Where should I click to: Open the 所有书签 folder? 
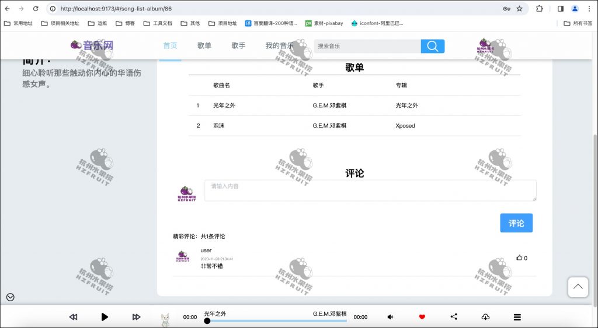tap(578, 23)
